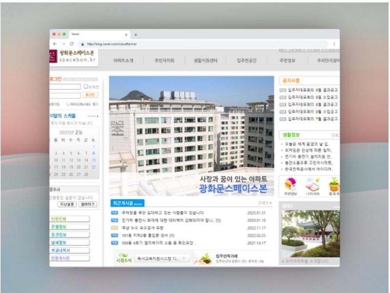Viewport: 390px width, 293px height.
Task: Open post 전기차 충전시 화재에 대한 대비책
Action: tap(171, 220)
